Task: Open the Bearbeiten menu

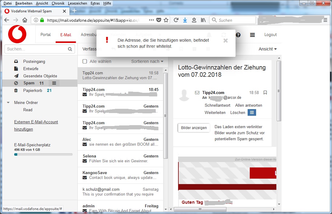Action: [x=24, y=3]
